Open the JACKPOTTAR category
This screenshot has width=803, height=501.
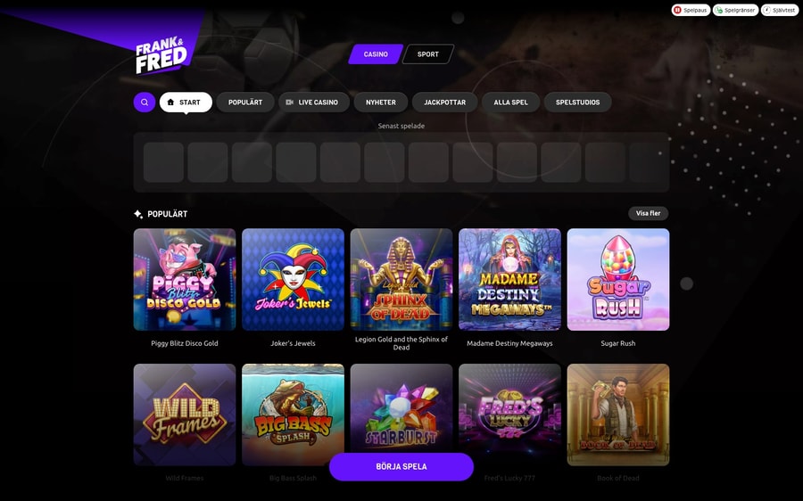[x=444, y=103]
